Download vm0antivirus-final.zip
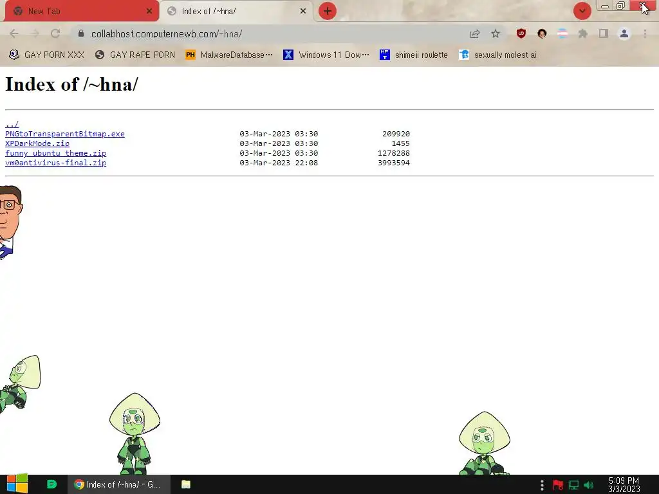The image size is (659, 494). pyautogui.click(x=55, y=163)
